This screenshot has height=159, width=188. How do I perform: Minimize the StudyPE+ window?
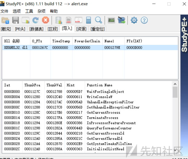click(154, 4)
